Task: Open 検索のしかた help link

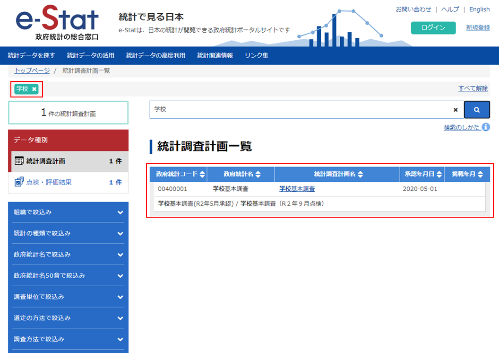Action: (x=462, y=127)
